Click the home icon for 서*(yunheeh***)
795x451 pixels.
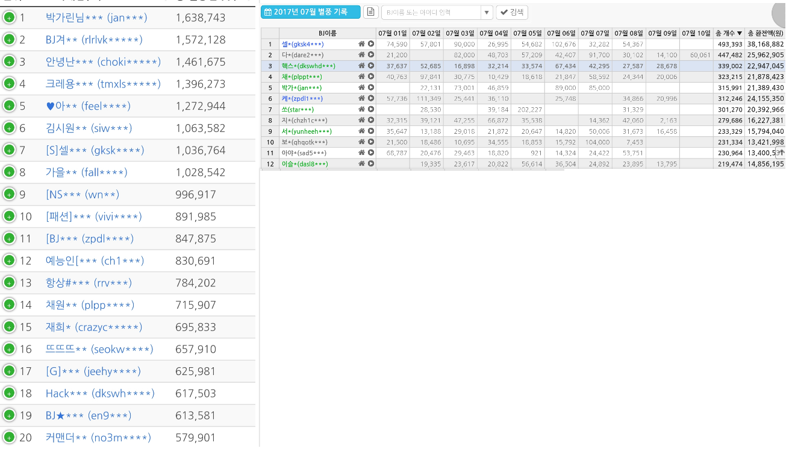tap(361, 131)
